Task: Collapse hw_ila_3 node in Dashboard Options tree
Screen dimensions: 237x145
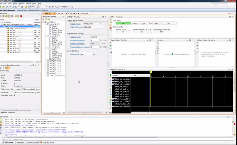Action: pos(45,48)
